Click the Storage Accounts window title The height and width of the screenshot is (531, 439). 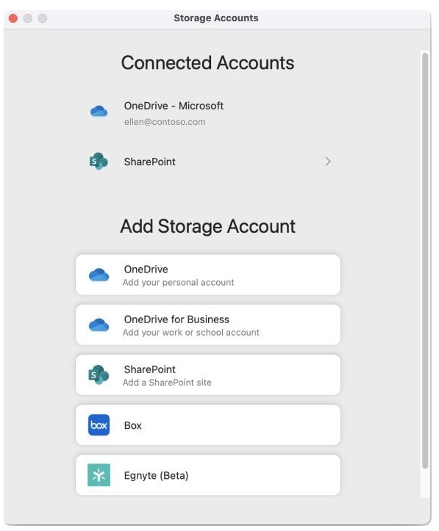coord(216,18)
